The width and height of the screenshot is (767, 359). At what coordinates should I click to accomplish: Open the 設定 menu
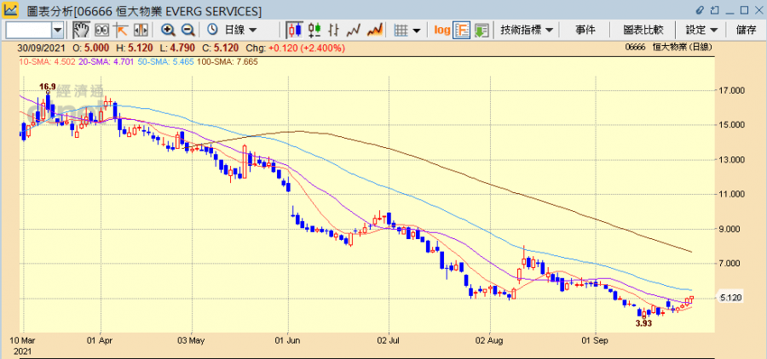(701, 30)
